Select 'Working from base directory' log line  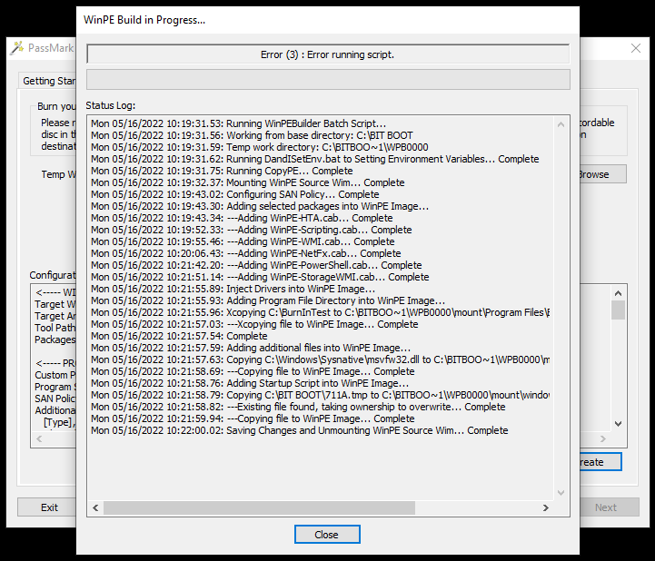252,135
